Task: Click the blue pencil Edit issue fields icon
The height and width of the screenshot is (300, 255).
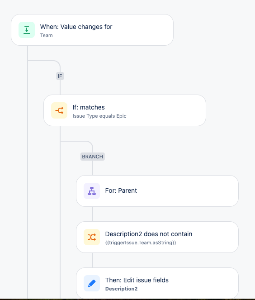Action: 92,283
